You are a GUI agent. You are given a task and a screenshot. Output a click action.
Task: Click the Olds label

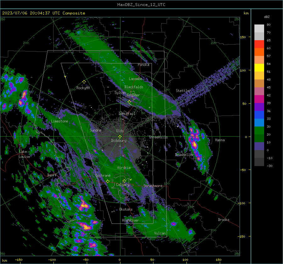click(120, 131)
